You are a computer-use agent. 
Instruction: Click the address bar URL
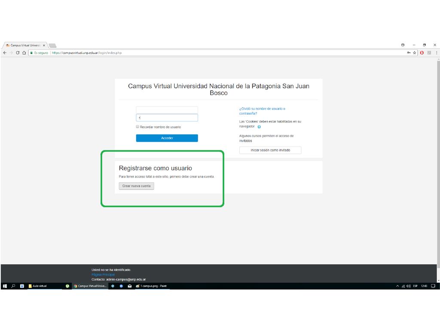point(87,53)
